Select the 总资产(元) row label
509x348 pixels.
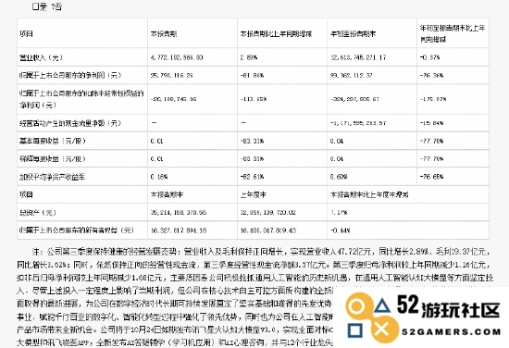point(38,213)
